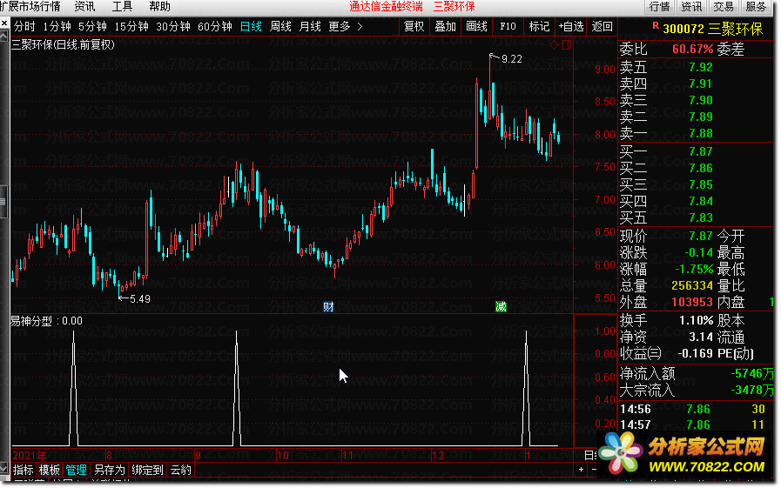
Task: Click the left scrollbar up arrow
Action: coord(3,36)
